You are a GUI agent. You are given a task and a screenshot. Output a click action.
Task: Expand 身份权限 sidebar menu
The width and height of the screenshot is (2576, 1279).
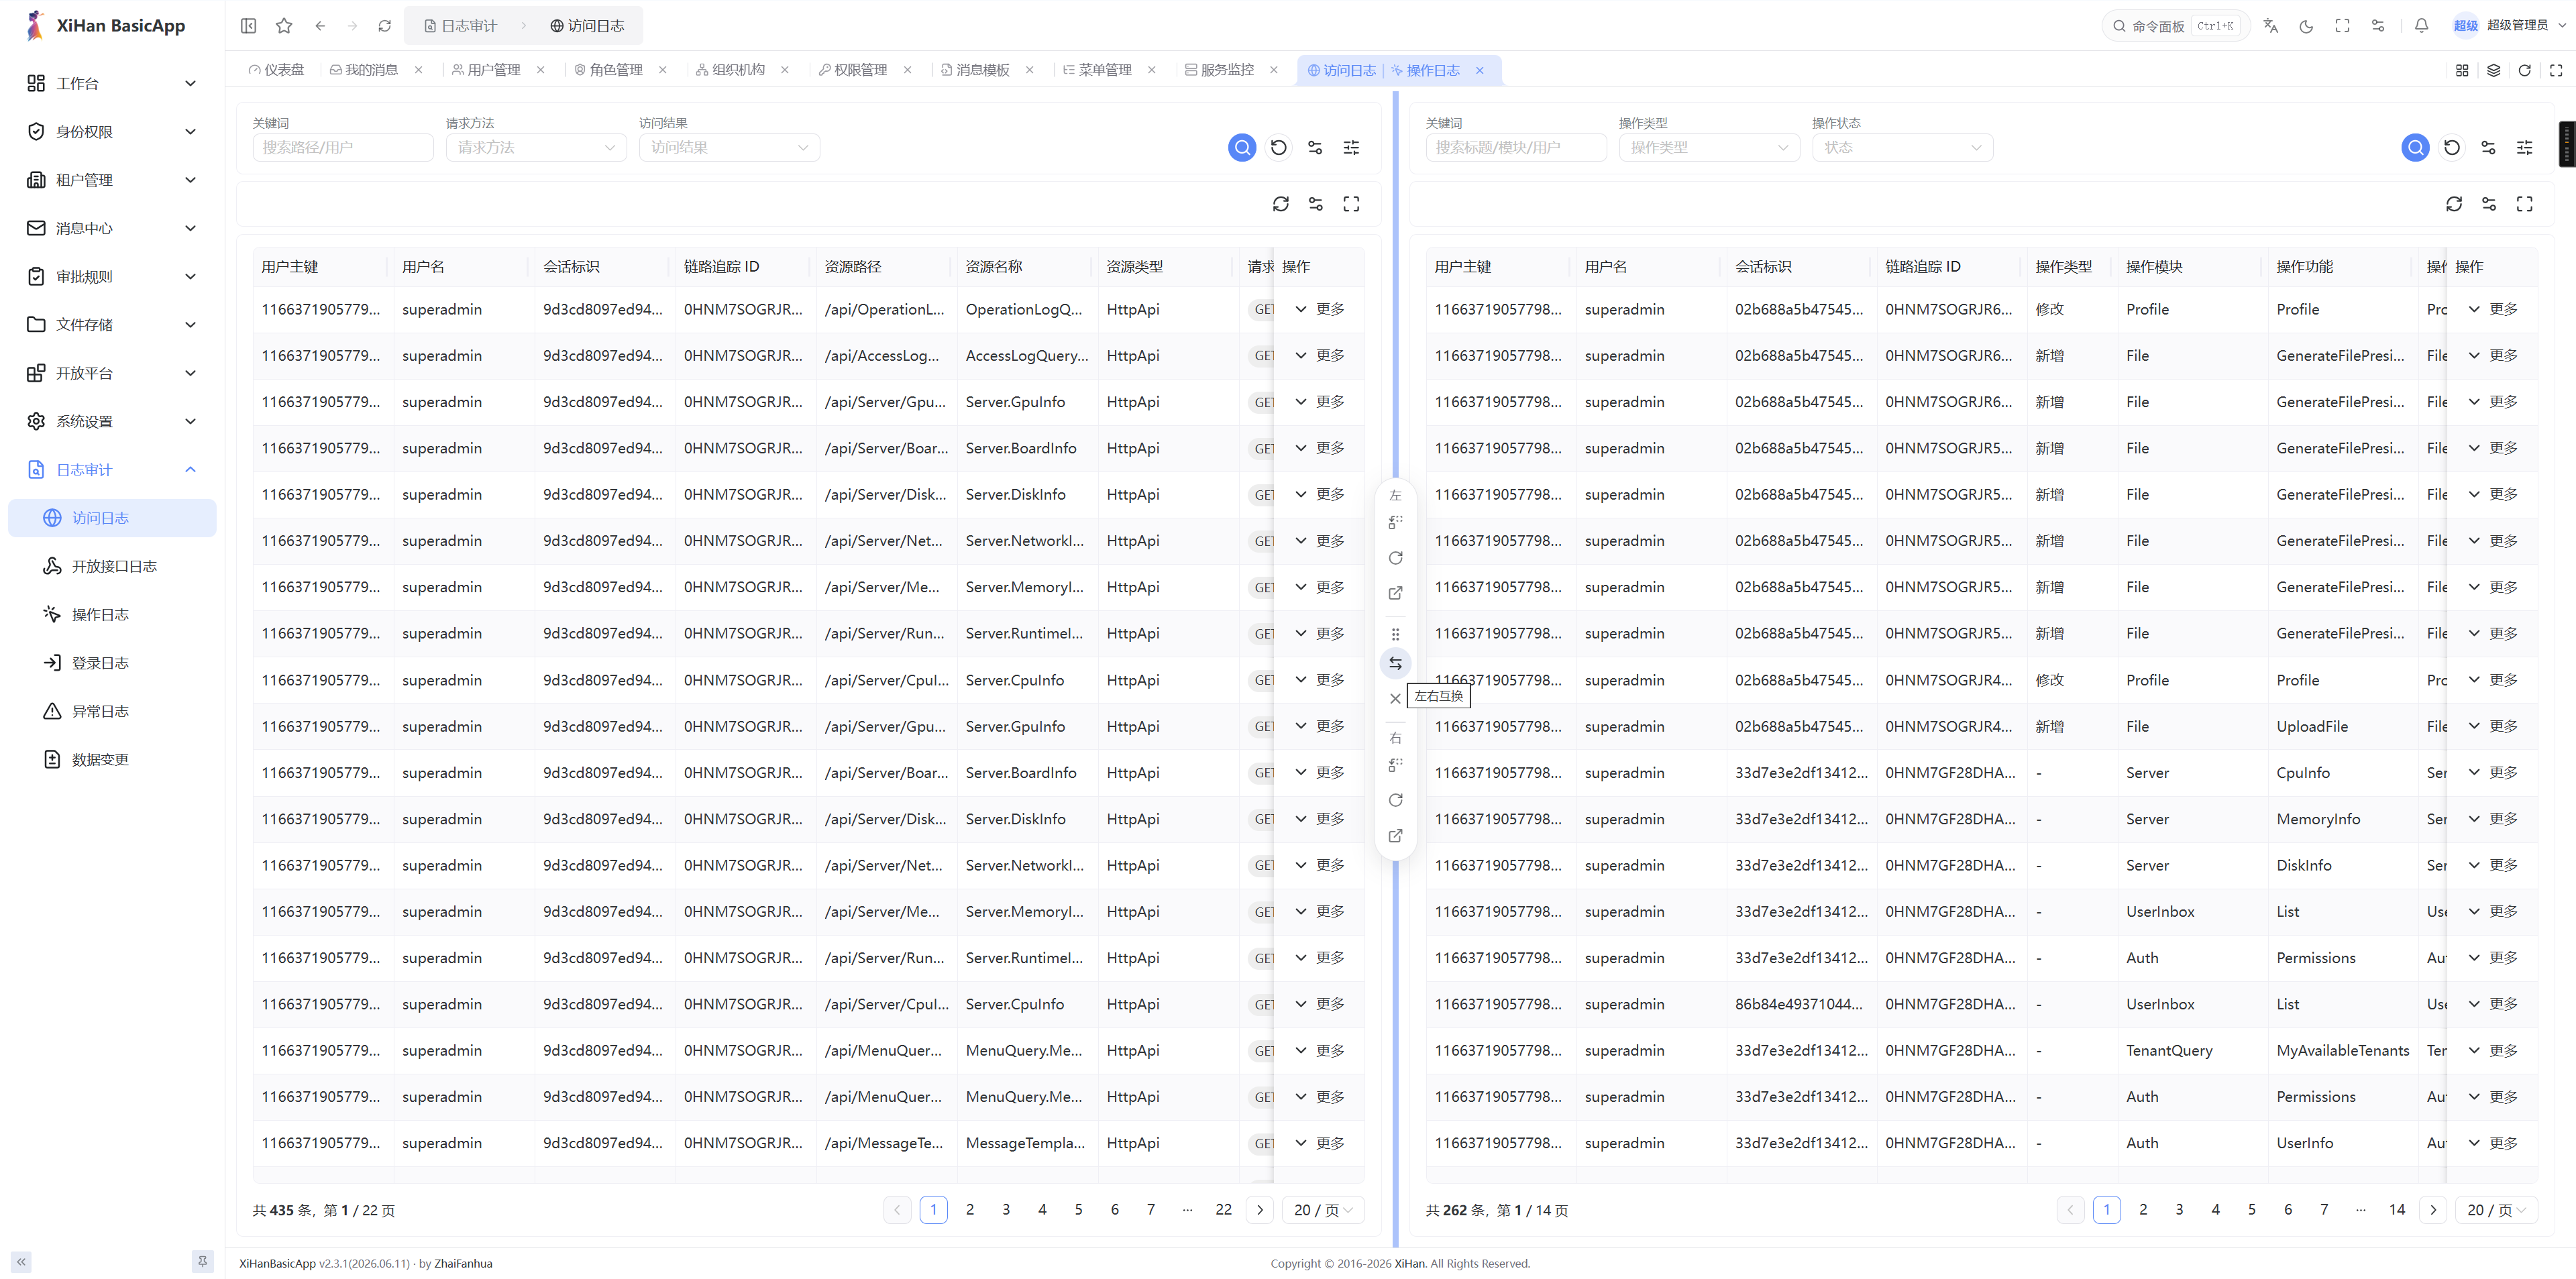pos(112,132)
